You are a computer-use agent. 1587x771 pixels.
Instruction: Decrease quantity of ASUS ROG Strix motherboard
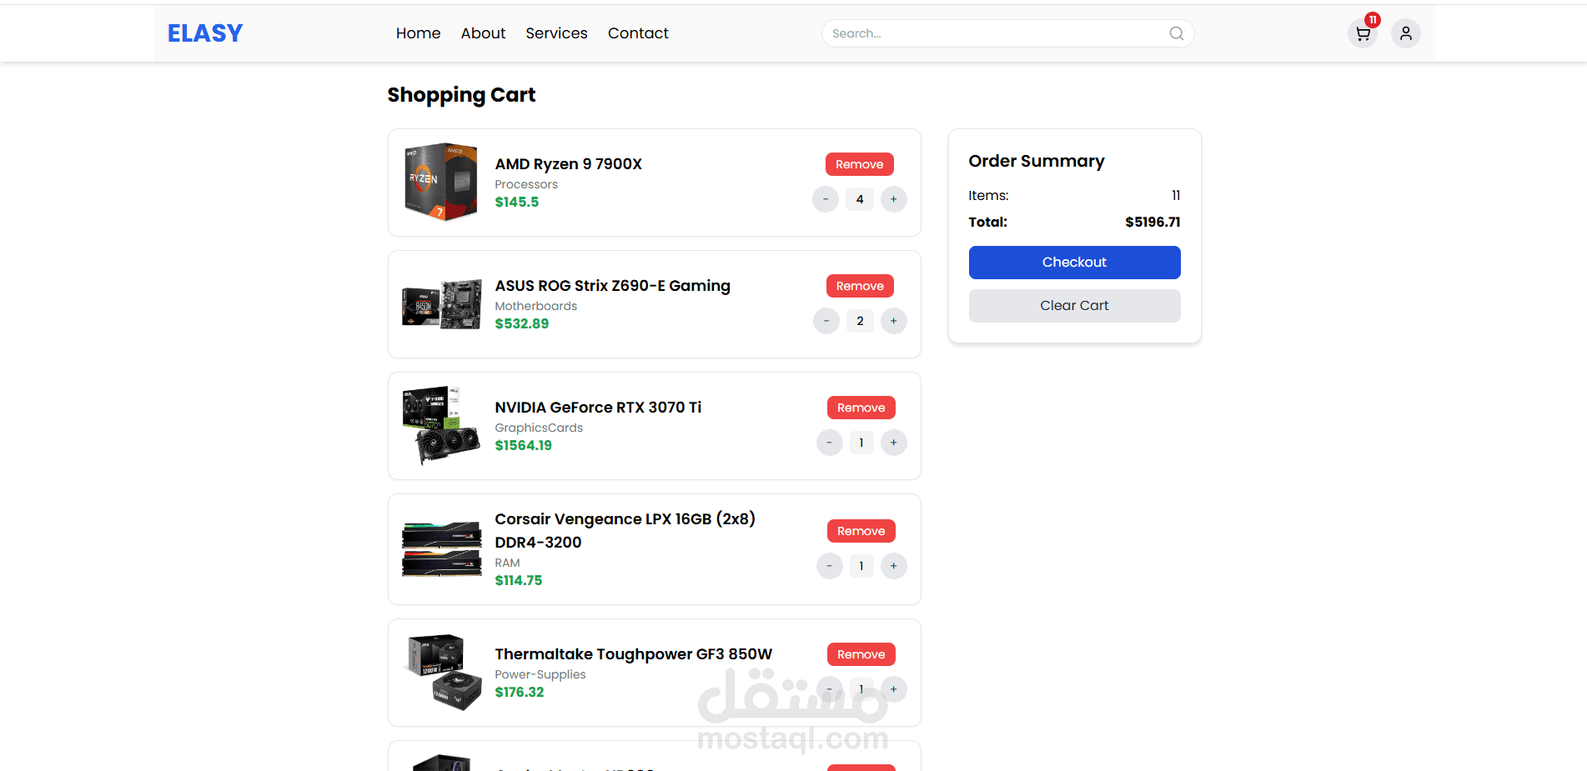pos(826,321)
